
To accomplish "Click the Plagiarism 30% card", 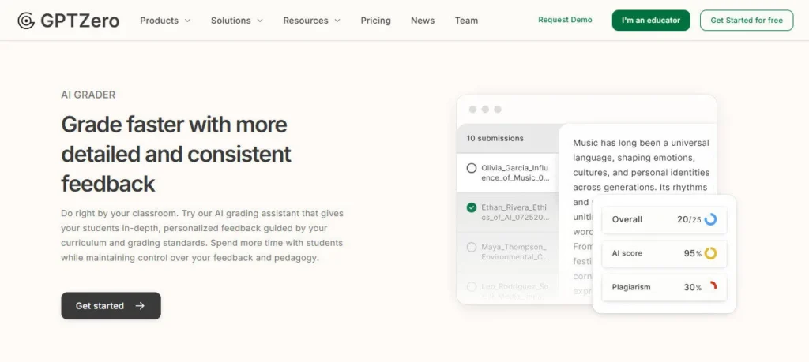I will coord(664,287).
